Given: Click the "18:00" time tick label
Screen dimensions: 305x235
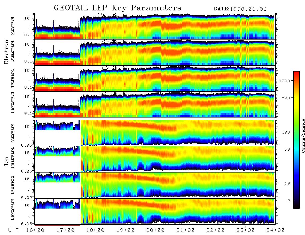Looking at the screenshot, I should [x=95, y=230].
